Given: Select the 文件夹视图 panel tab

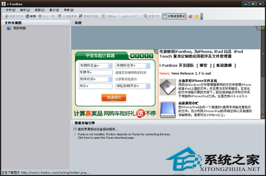Looking at the screenshot, I should (x=13, y=23).
